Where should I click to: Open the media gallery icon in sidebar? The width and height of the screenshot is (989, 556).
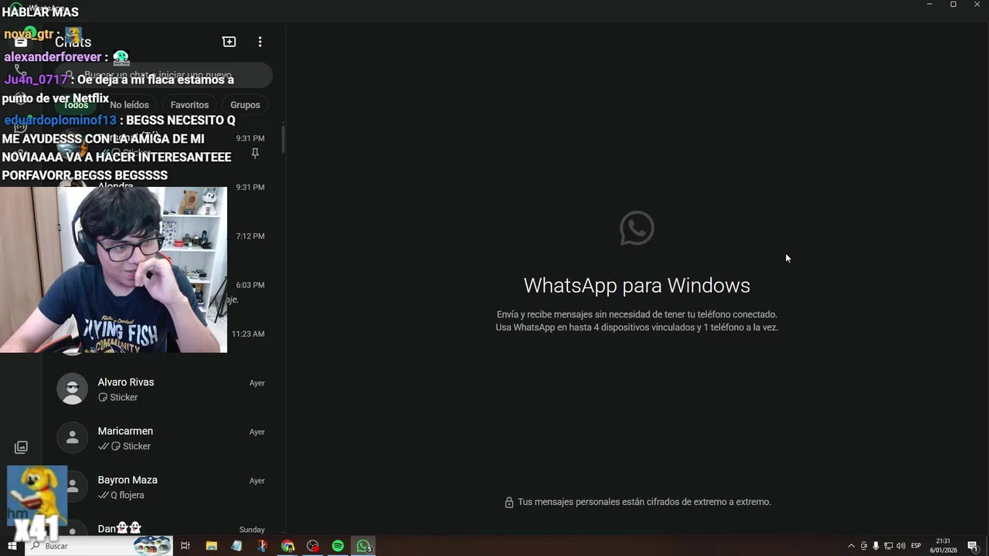[x=21, y=447]
